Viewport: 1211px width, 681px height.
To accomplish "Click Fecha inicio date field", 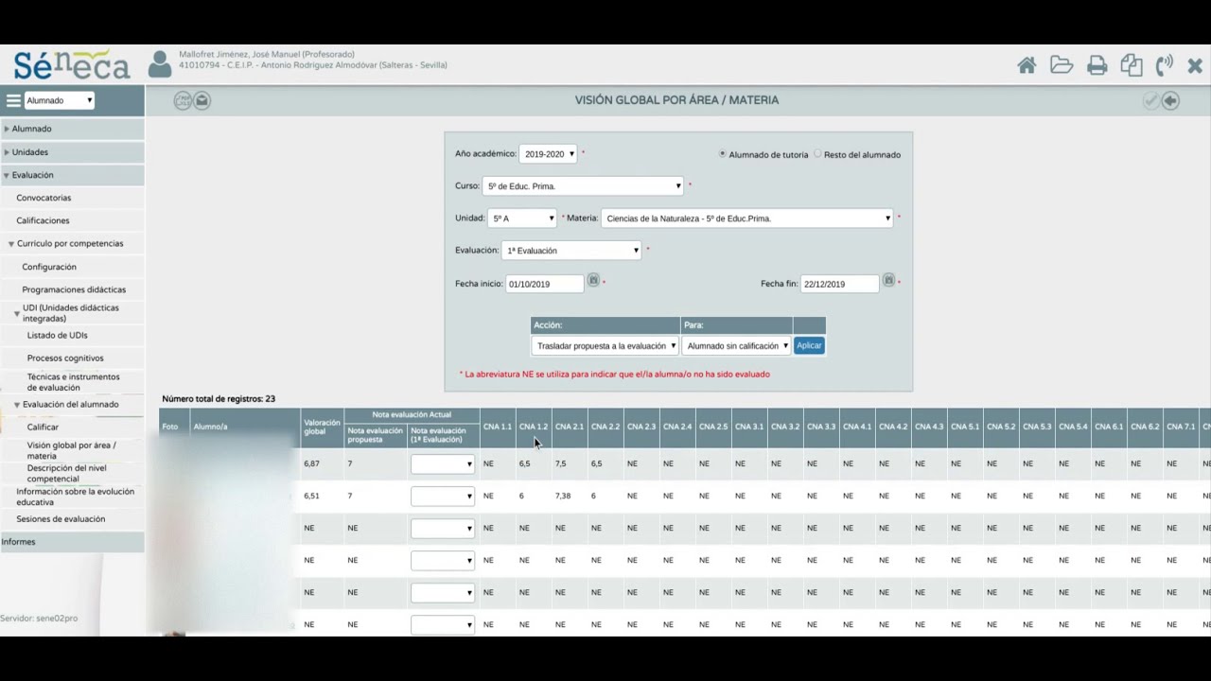I will pos(545,284).
